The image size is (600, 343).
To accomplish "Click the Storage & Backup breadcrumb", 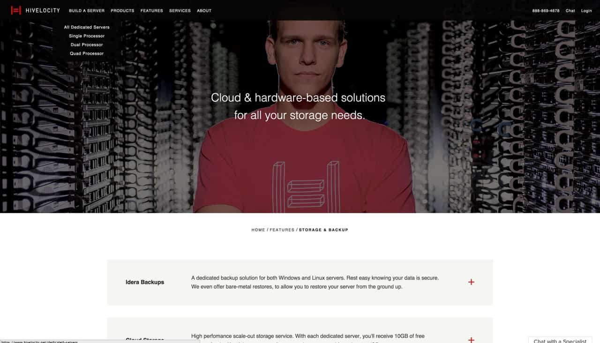I will pos(323,230).
